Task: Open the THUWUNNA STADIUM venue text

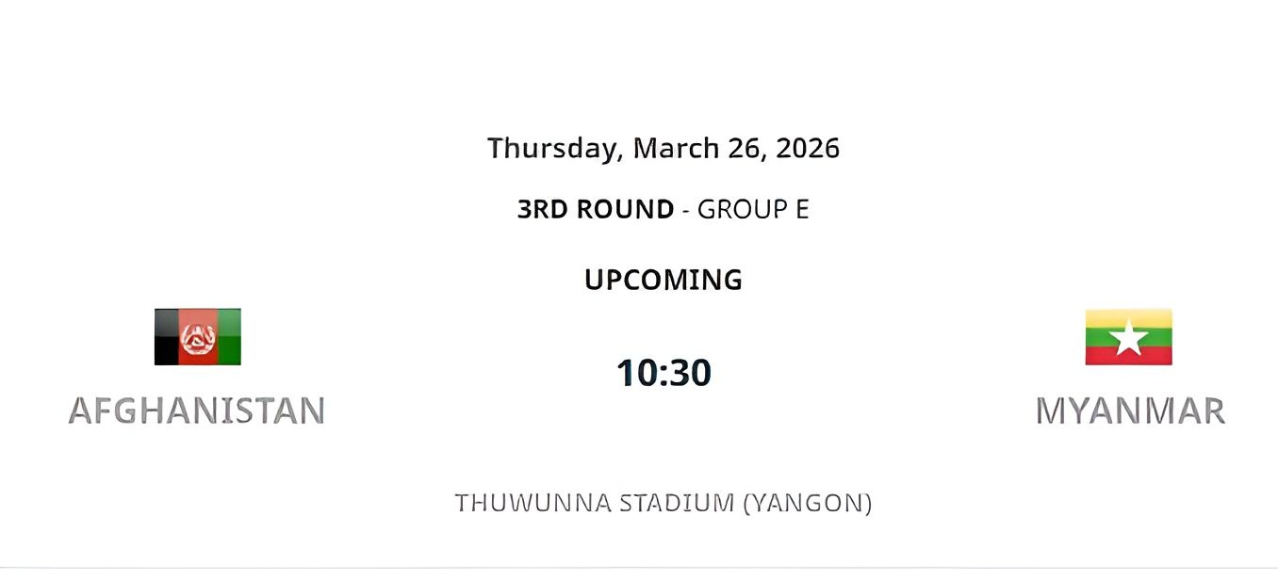Action: tap(595, 503)
